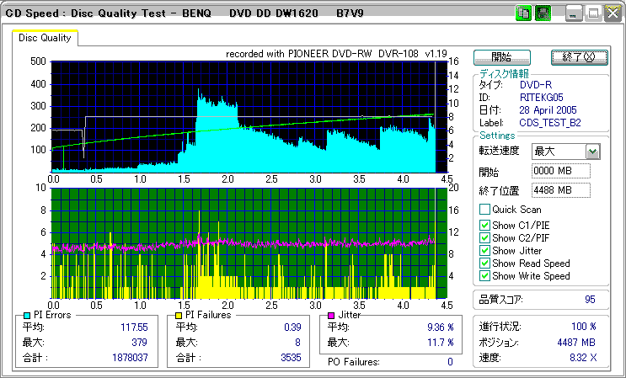The width and height of the screenshot is (626, 378).
Task: Uncheck Show C1/PIE option
Action: (x=484, y=225)
